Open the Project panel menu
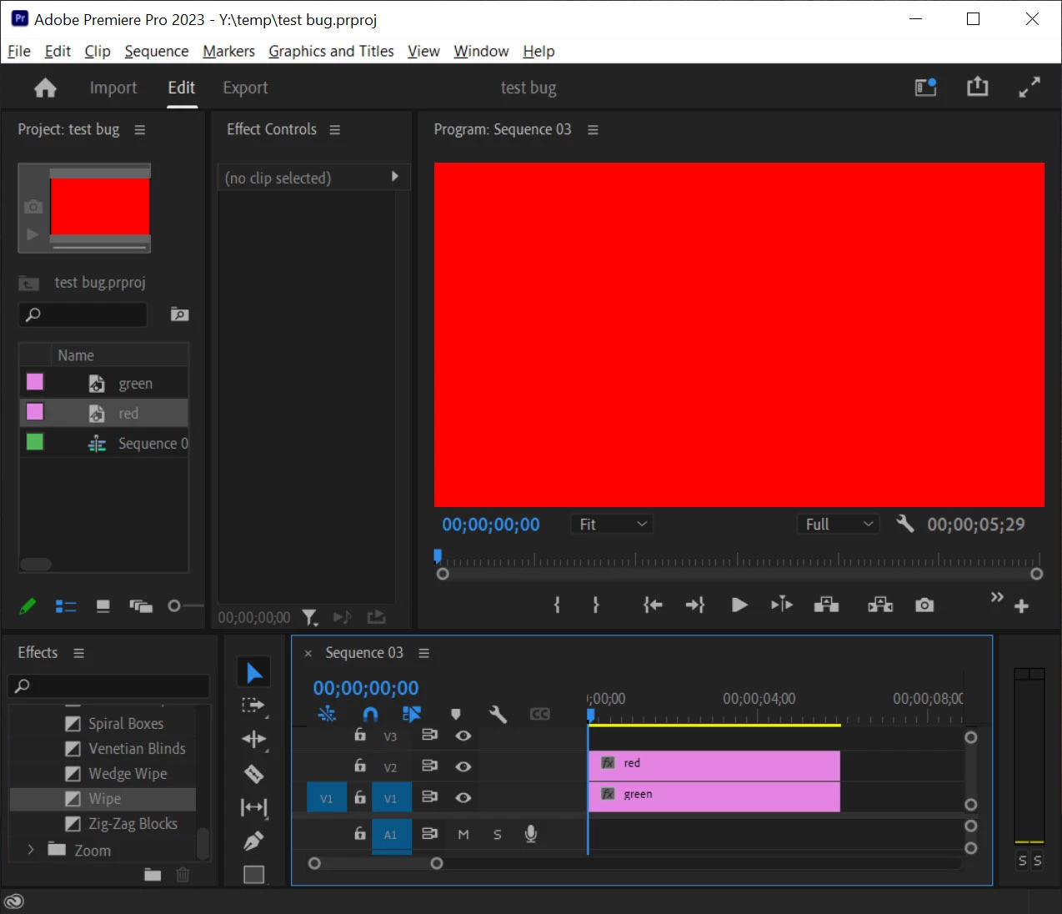This screenshot has width=1062, height=914. tap(140, 130)
